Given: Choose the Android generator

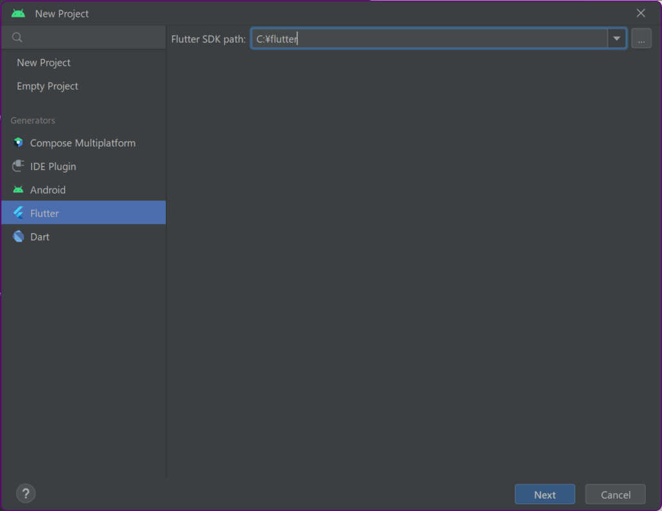Looking at the screenshot, I should (x=83, y=189).
